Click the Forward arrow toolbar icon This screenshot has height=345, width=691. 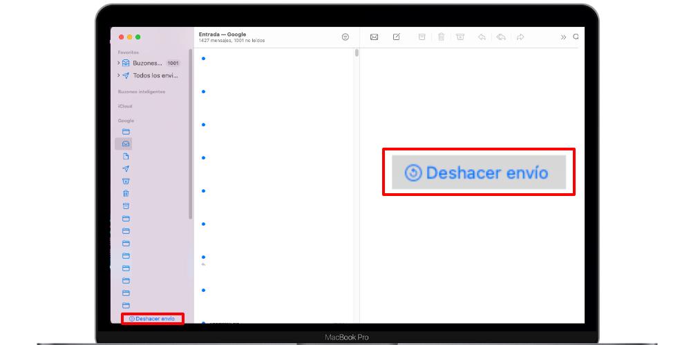[x=520, y=37]
